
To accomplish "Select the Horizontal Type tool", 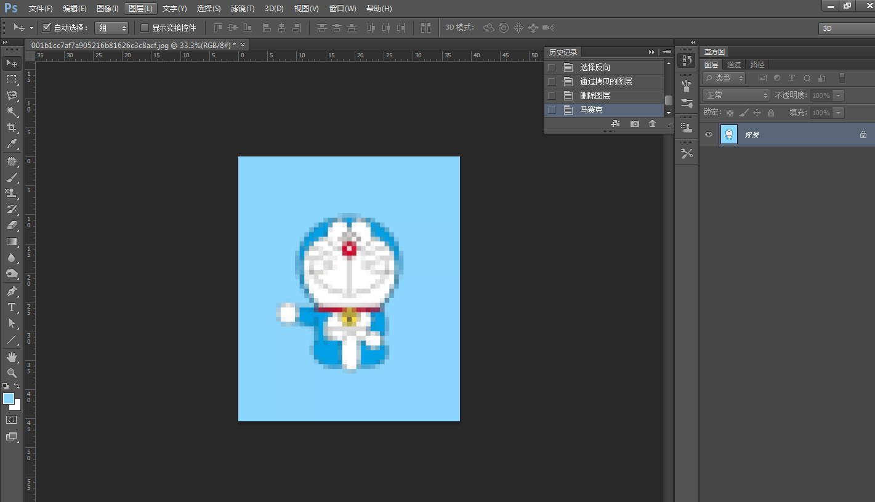I will coord(12,307).
